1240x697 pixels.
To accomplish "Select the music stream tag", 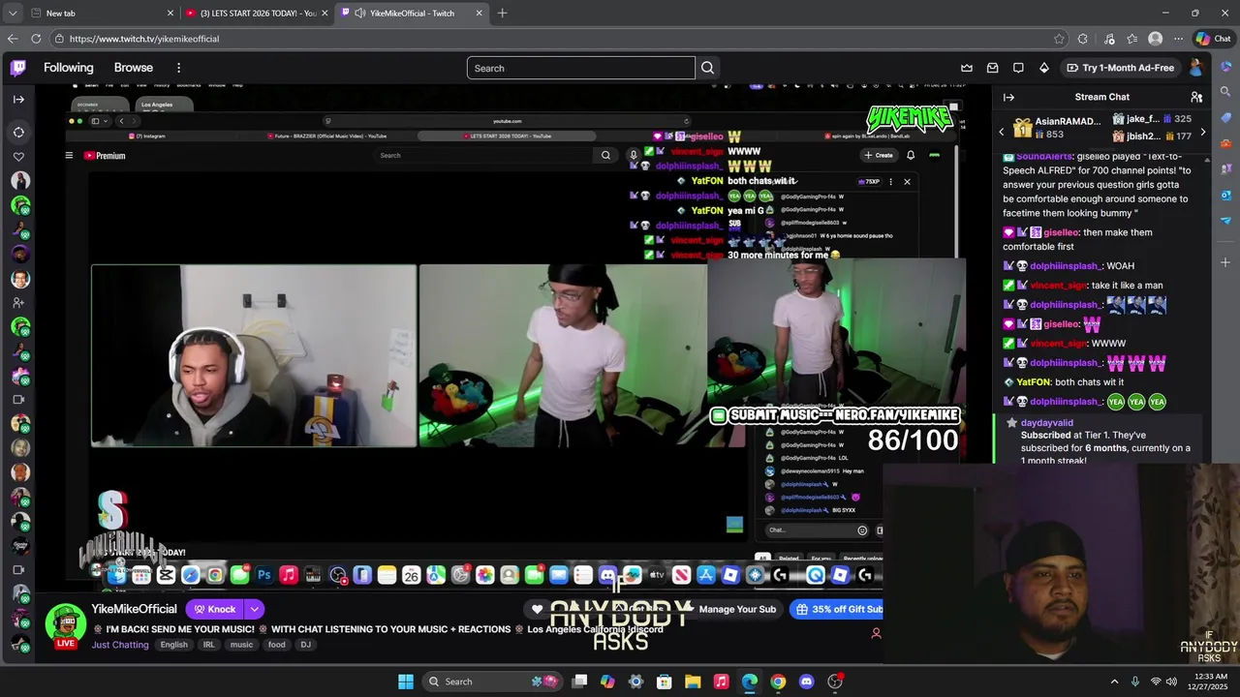I will coord(241,645).
